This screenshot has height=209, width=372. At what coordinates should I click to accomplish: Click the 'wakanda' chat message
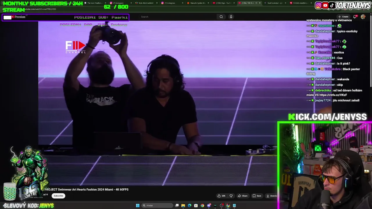click(x=343, y=79)
